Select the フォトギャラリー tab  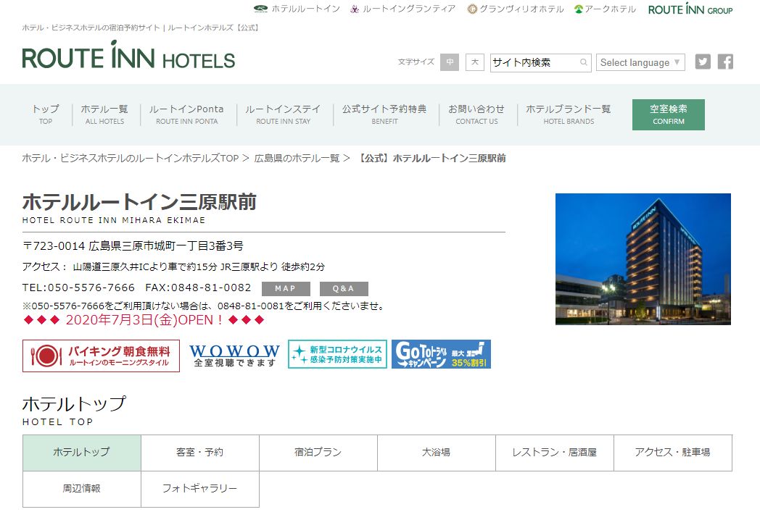(x=200, y=489)
